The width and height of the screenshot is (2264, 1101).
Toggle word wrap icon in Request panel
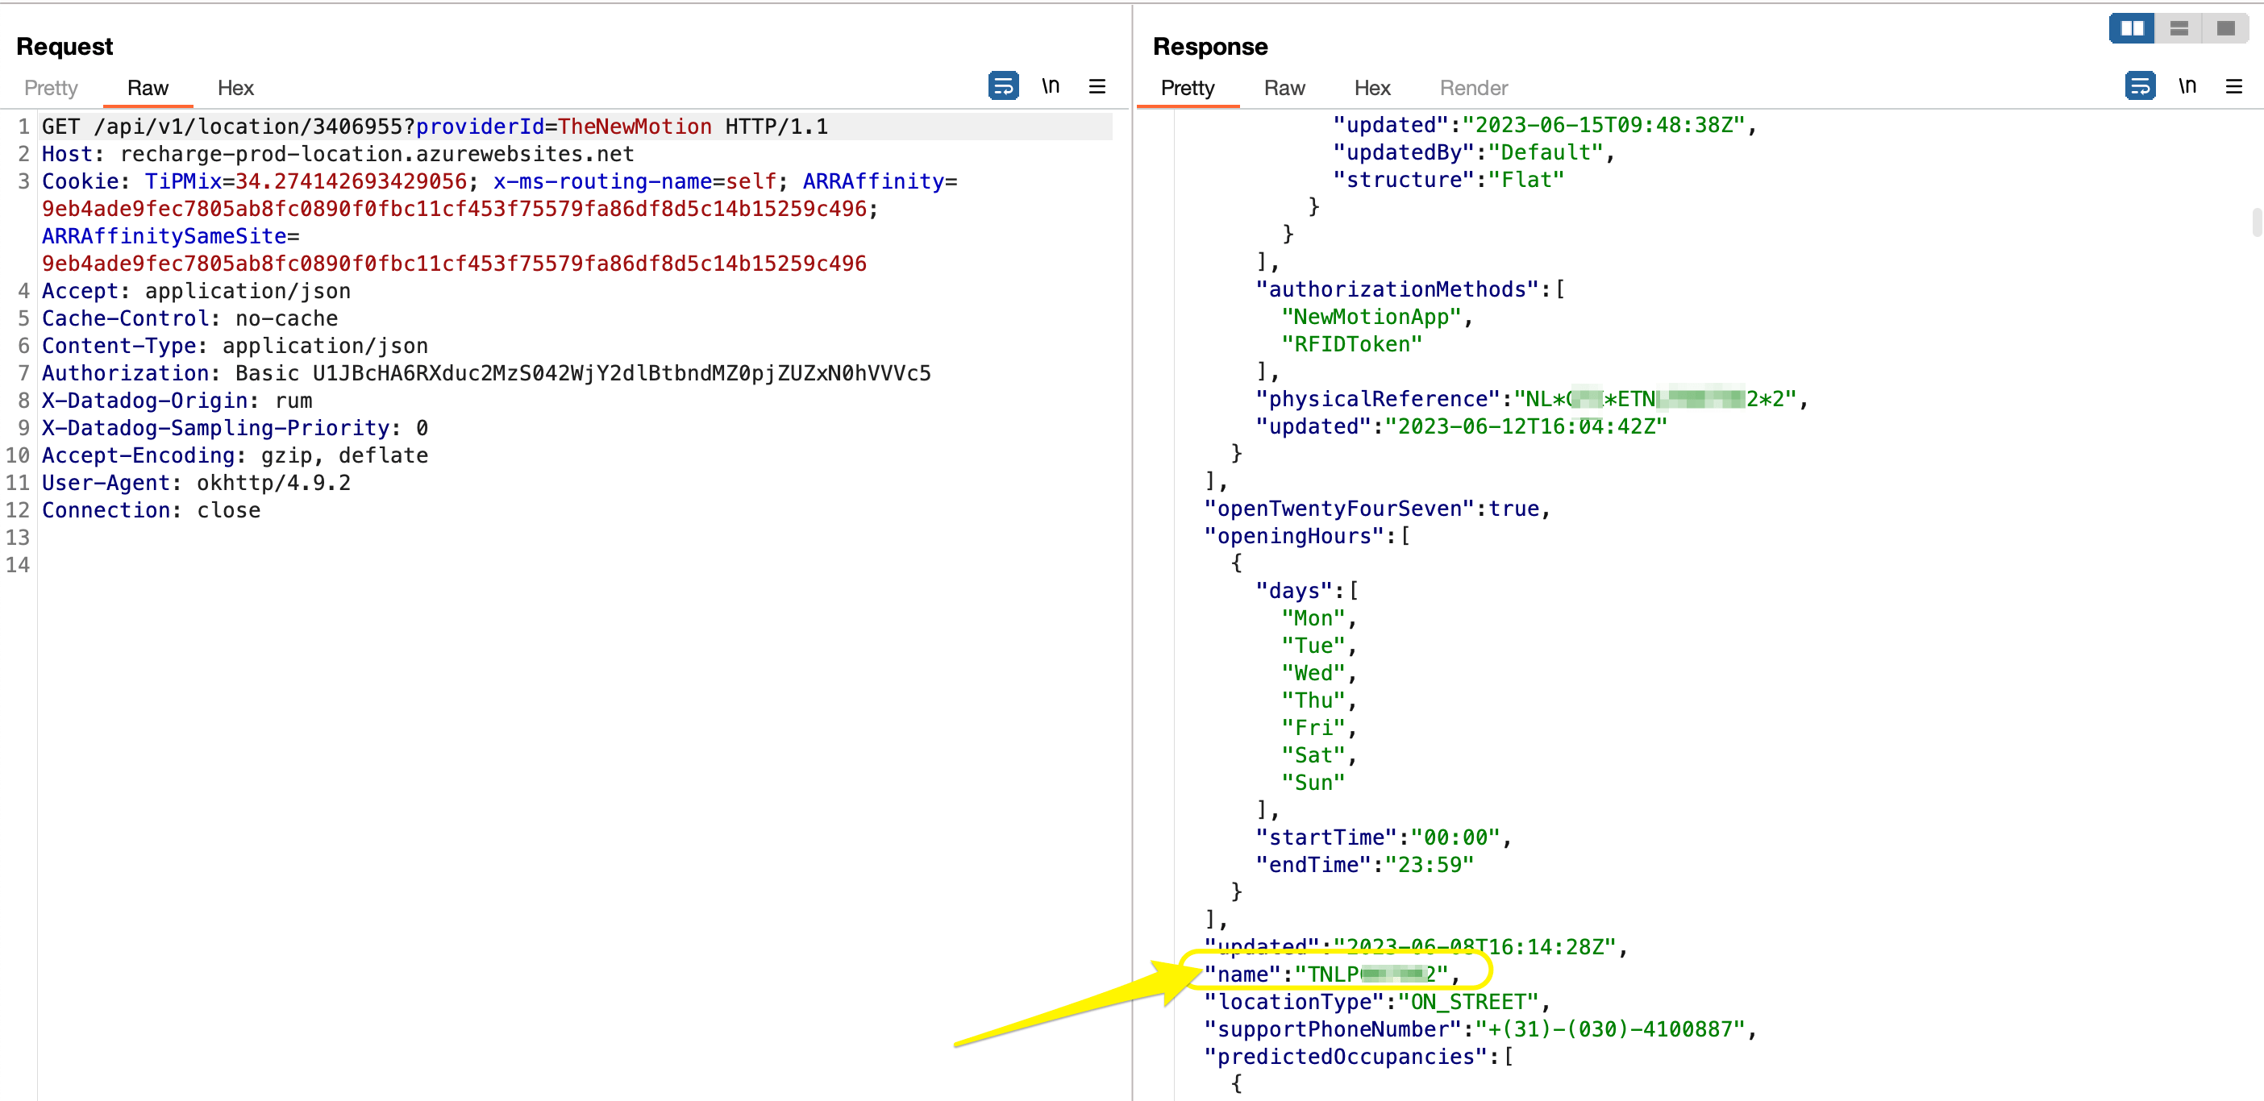coord(1003,86)
